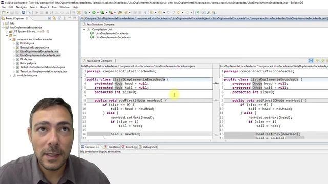Select ListaDuplamenteEncadeada.java in Project Explorer
The image size is (328, 184).
(x=39, y=51)
